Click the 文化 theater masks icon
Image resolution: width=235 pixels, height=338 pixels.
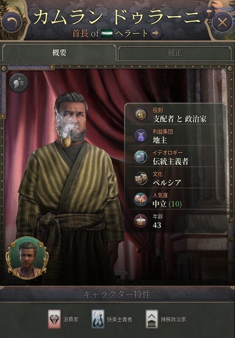140,178
